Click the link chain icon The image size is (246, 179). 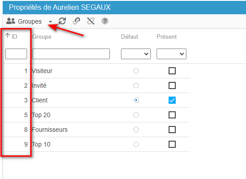77,21
